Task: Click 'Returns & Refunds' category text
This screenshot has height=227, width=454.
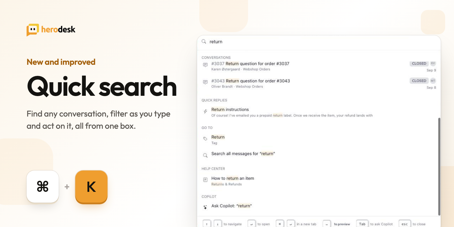Action: pos(226,184)
